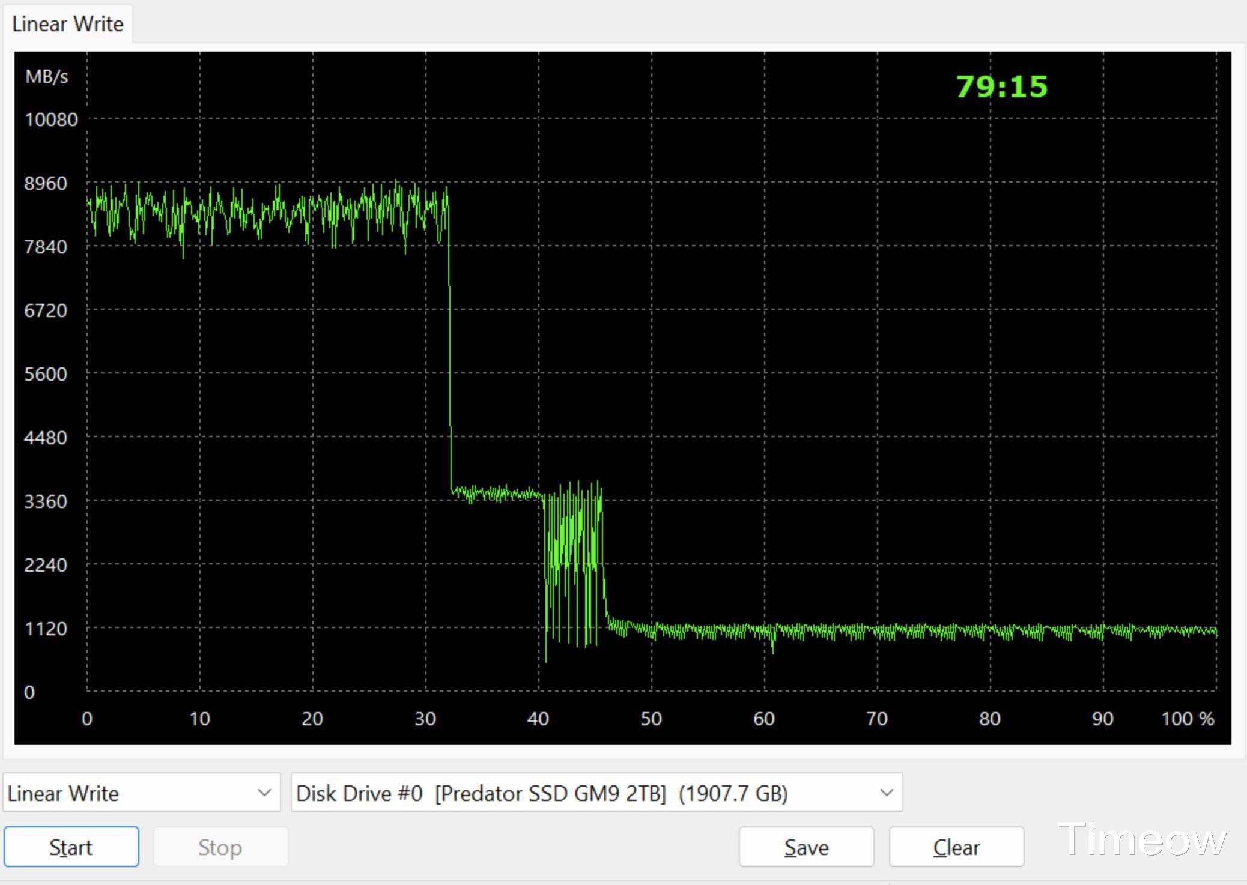Switch to the Linear Write tab

coord(67,24)
